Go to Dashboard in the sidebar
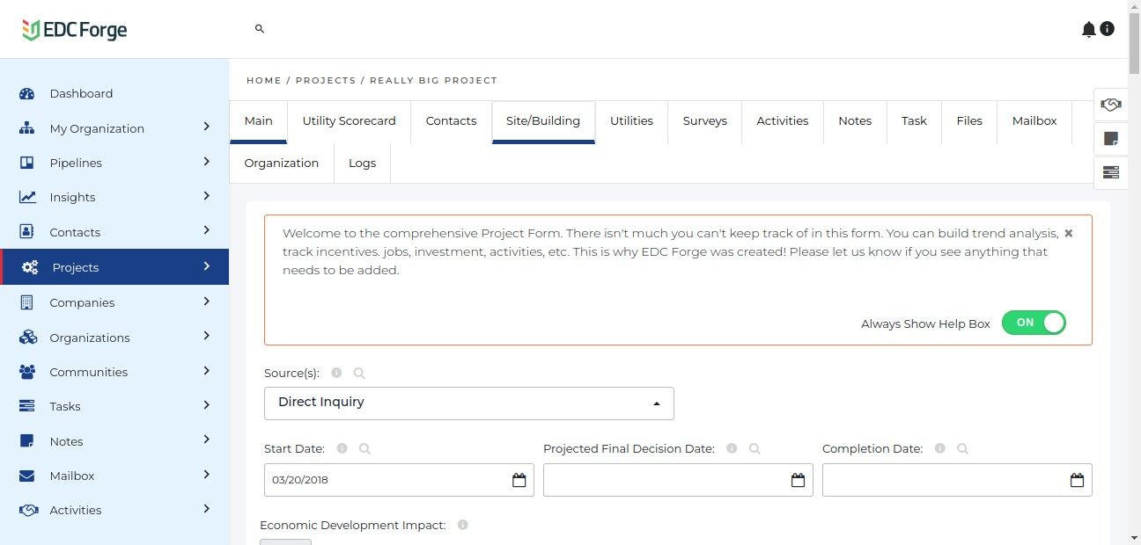The width and height of the screenshot is (1141, 545). coord(81,94)
